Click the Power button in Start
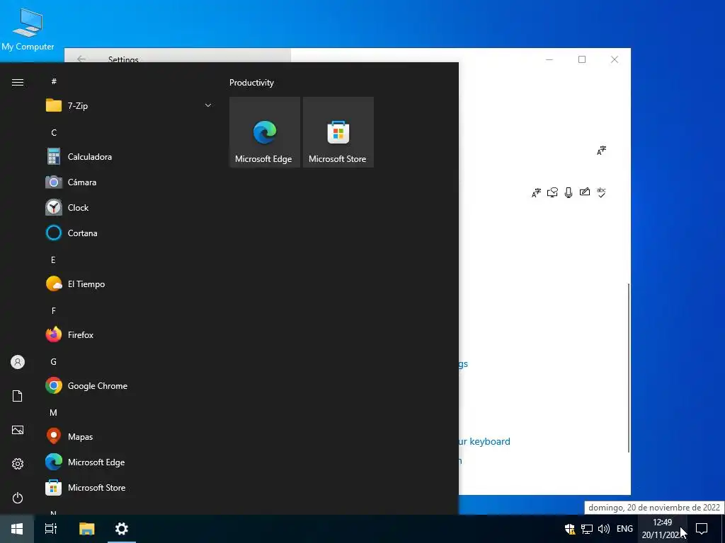Image resolution: width=725 pixels, height=543 pixels. (18, 498)
